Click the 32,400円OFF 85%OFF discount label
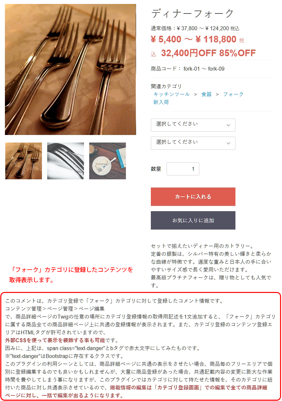This screenshot has width=282, height=401. click(x=208, y=53)
